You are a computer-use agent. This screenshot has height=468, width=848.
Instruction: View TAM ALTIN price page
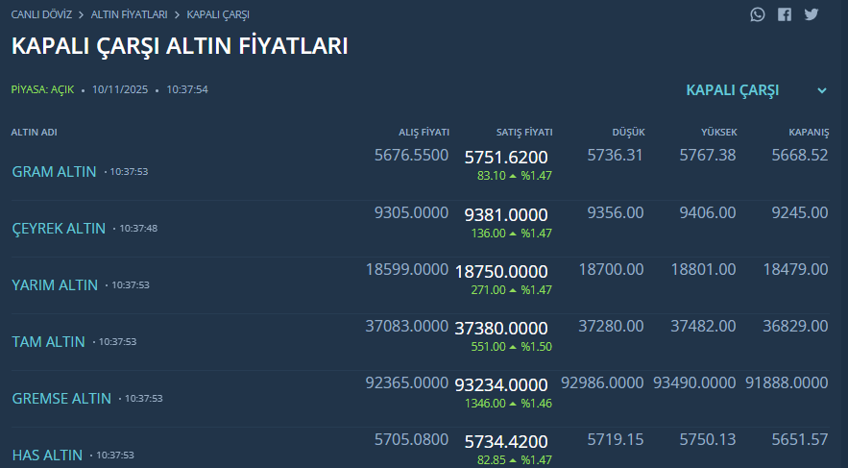(x=48, y=342)
